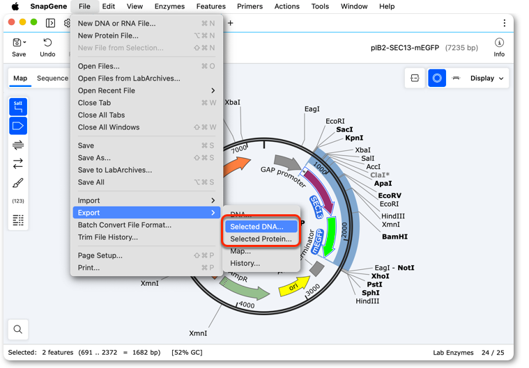Select the feature coloring brush icon
Image resolution: width=529 pixels, height=368 pixels.
(x=18, y=183)
